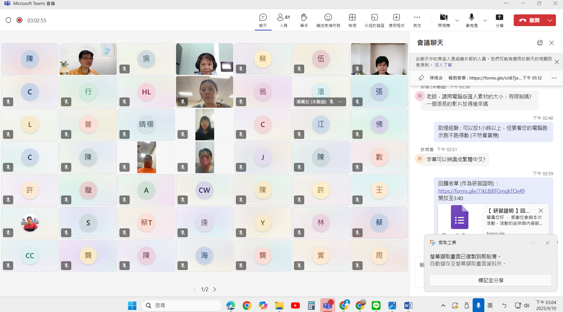
Task: Open the view (檢視) menu
Action: click(352, 20)
